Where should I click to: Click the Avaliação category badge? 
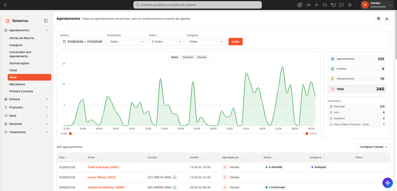tap(319, 167)
